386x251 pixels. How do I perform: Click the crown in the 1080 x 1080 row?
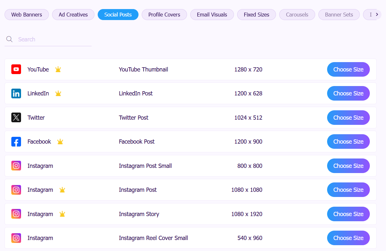(x=62, y=190)
